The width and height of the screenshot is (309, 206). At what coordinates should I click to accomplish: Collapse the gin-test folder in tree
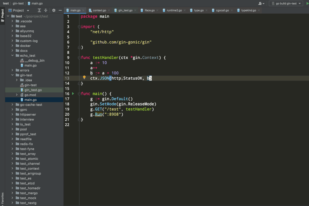coord(13,75)
